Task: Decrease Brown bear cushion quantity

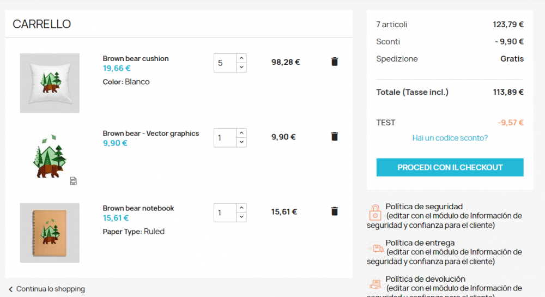Action: pos(241,67)
